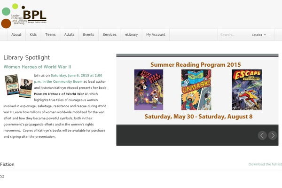Open Women Heroes of World War II heading link

click(38, 67)
